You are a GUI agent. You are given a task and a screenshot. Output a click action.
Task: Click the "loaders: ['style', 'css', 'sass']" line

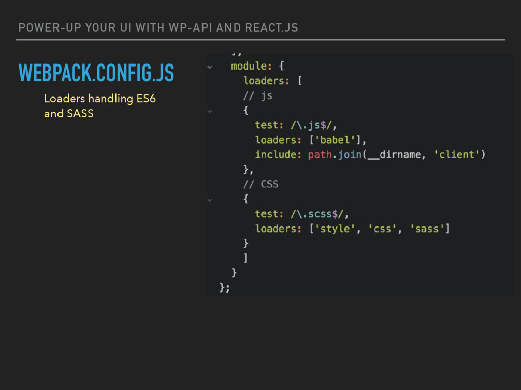[352, 229]
